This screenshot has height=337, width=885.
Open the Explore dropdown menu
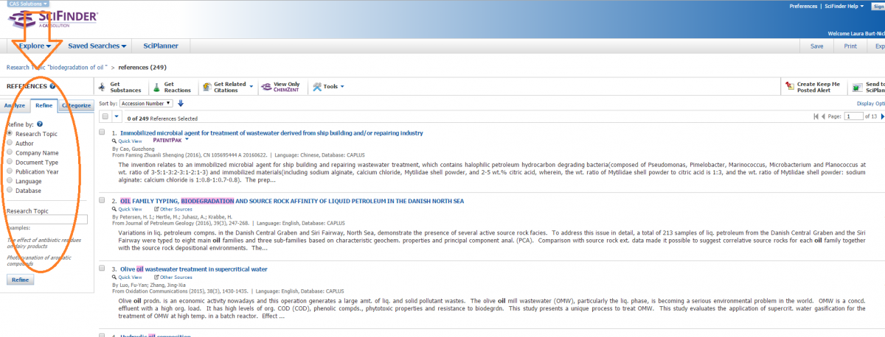[x=35, y=46]
